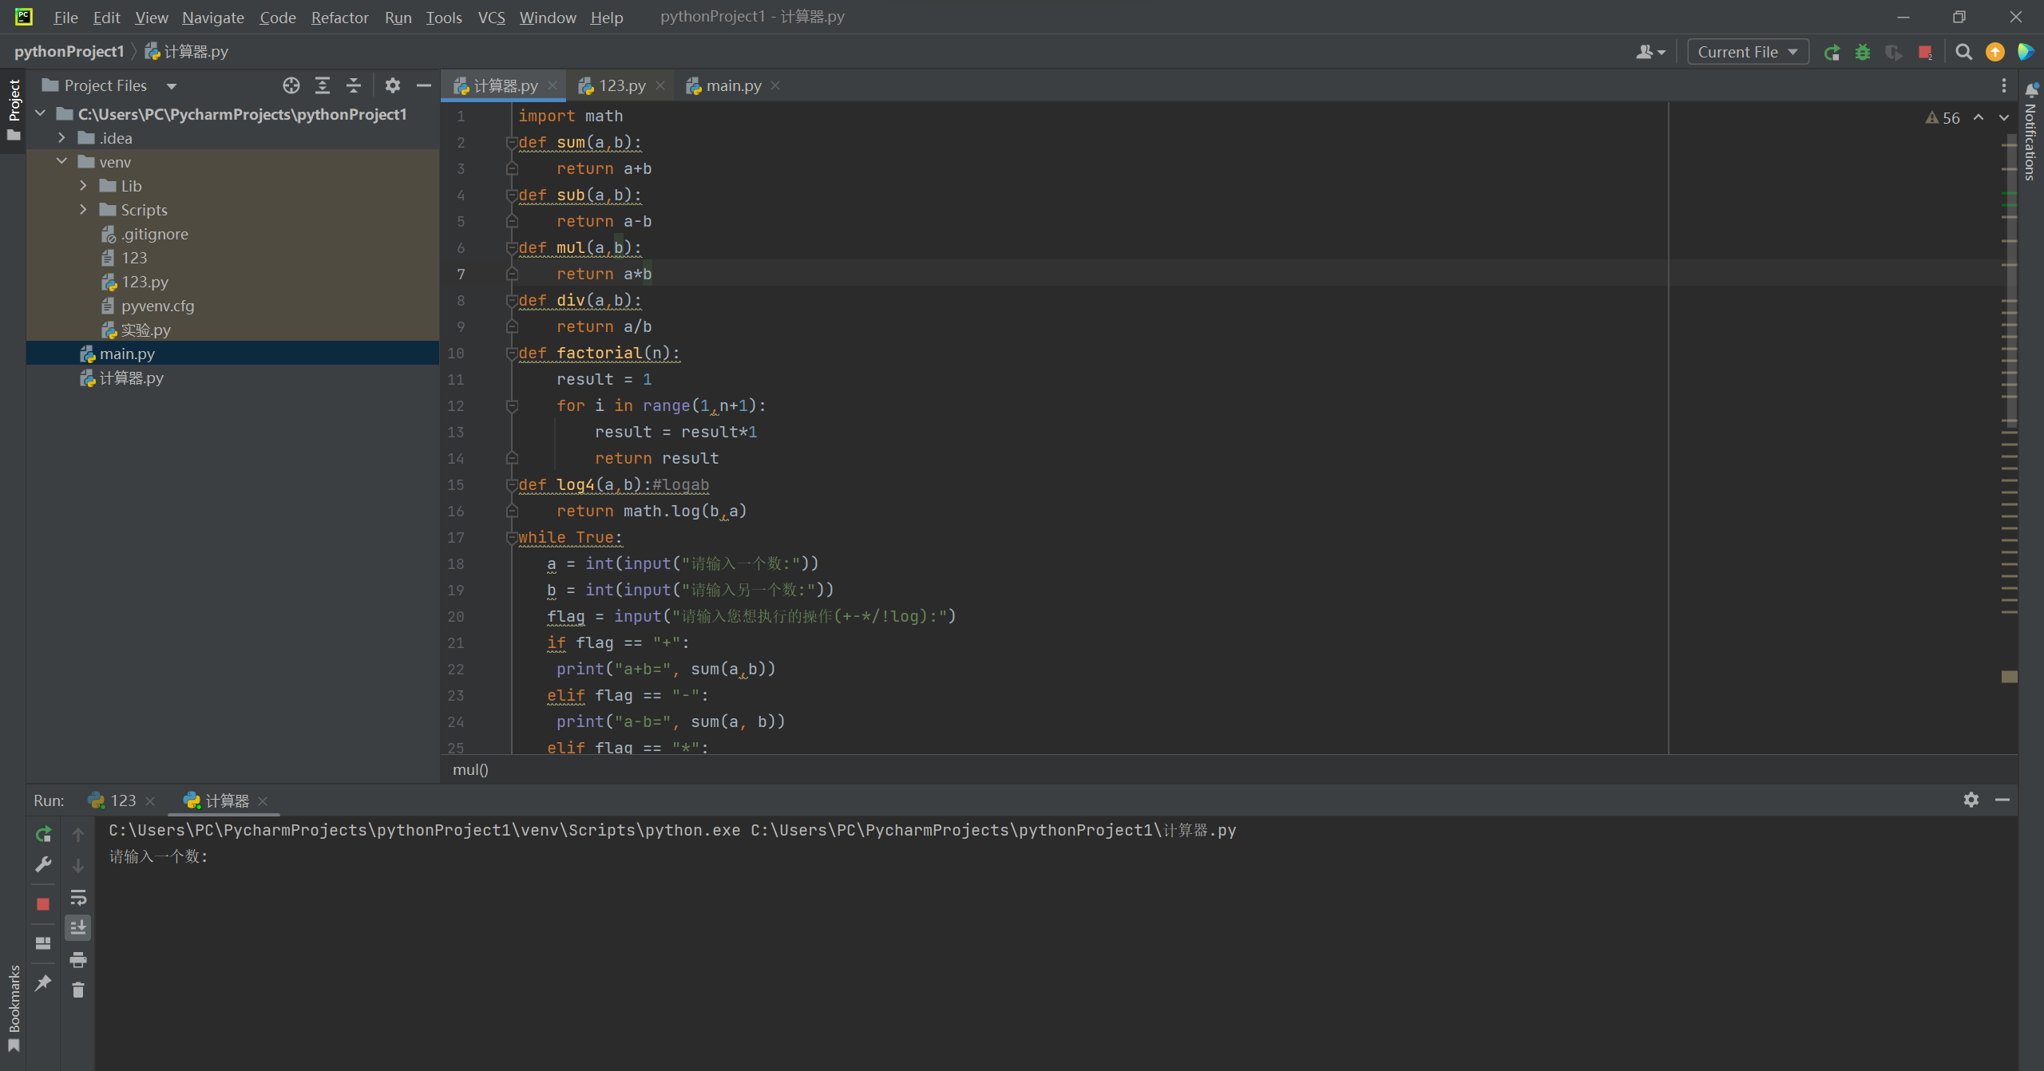Screen dimensions: 2044x1071
Task: Stop the running process in the top toolbar
Action: 1925,53
